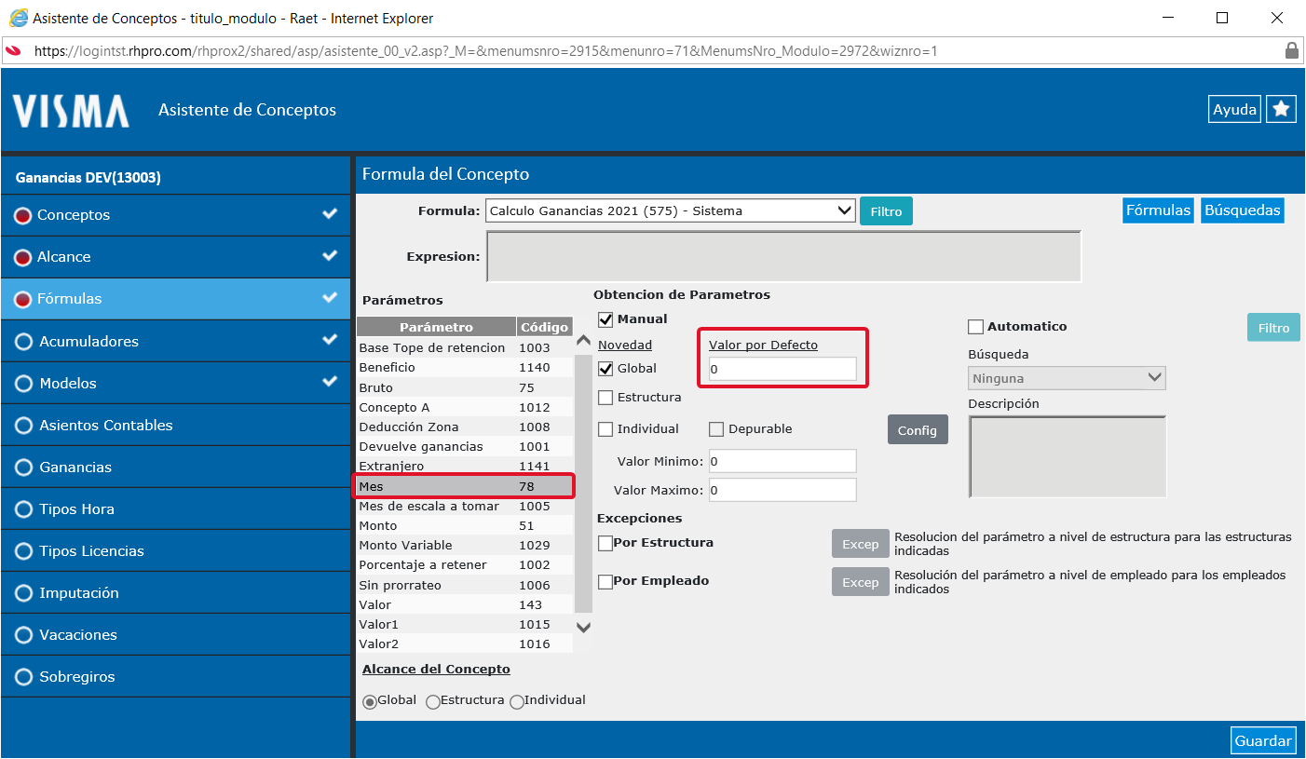Viewport: 1306px width, 759px height.
Task: Select Deducción Zona parameter row
Action: click(464, 427)
